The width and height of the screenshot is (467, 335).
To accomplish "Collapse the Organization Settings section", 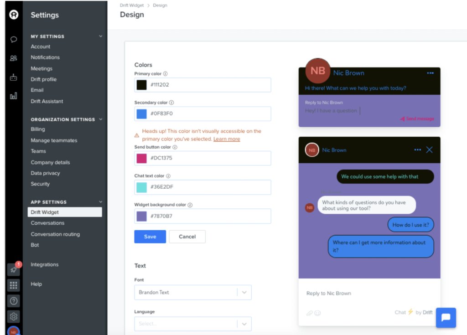I will click(x=101, y=119).
